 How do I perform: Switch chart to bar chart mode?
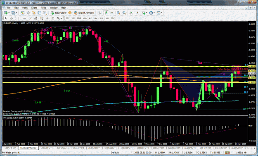click(100, 13)
